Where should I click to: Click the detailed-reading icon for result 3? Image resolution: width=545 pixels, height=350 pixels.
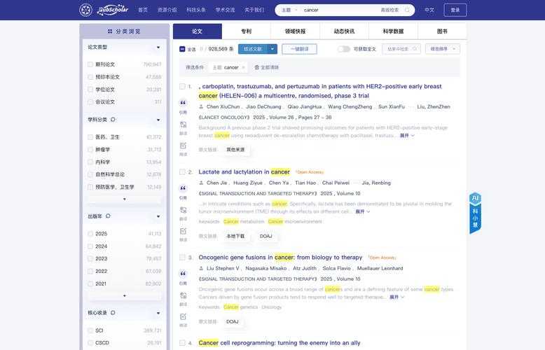[x=183, y=316]
